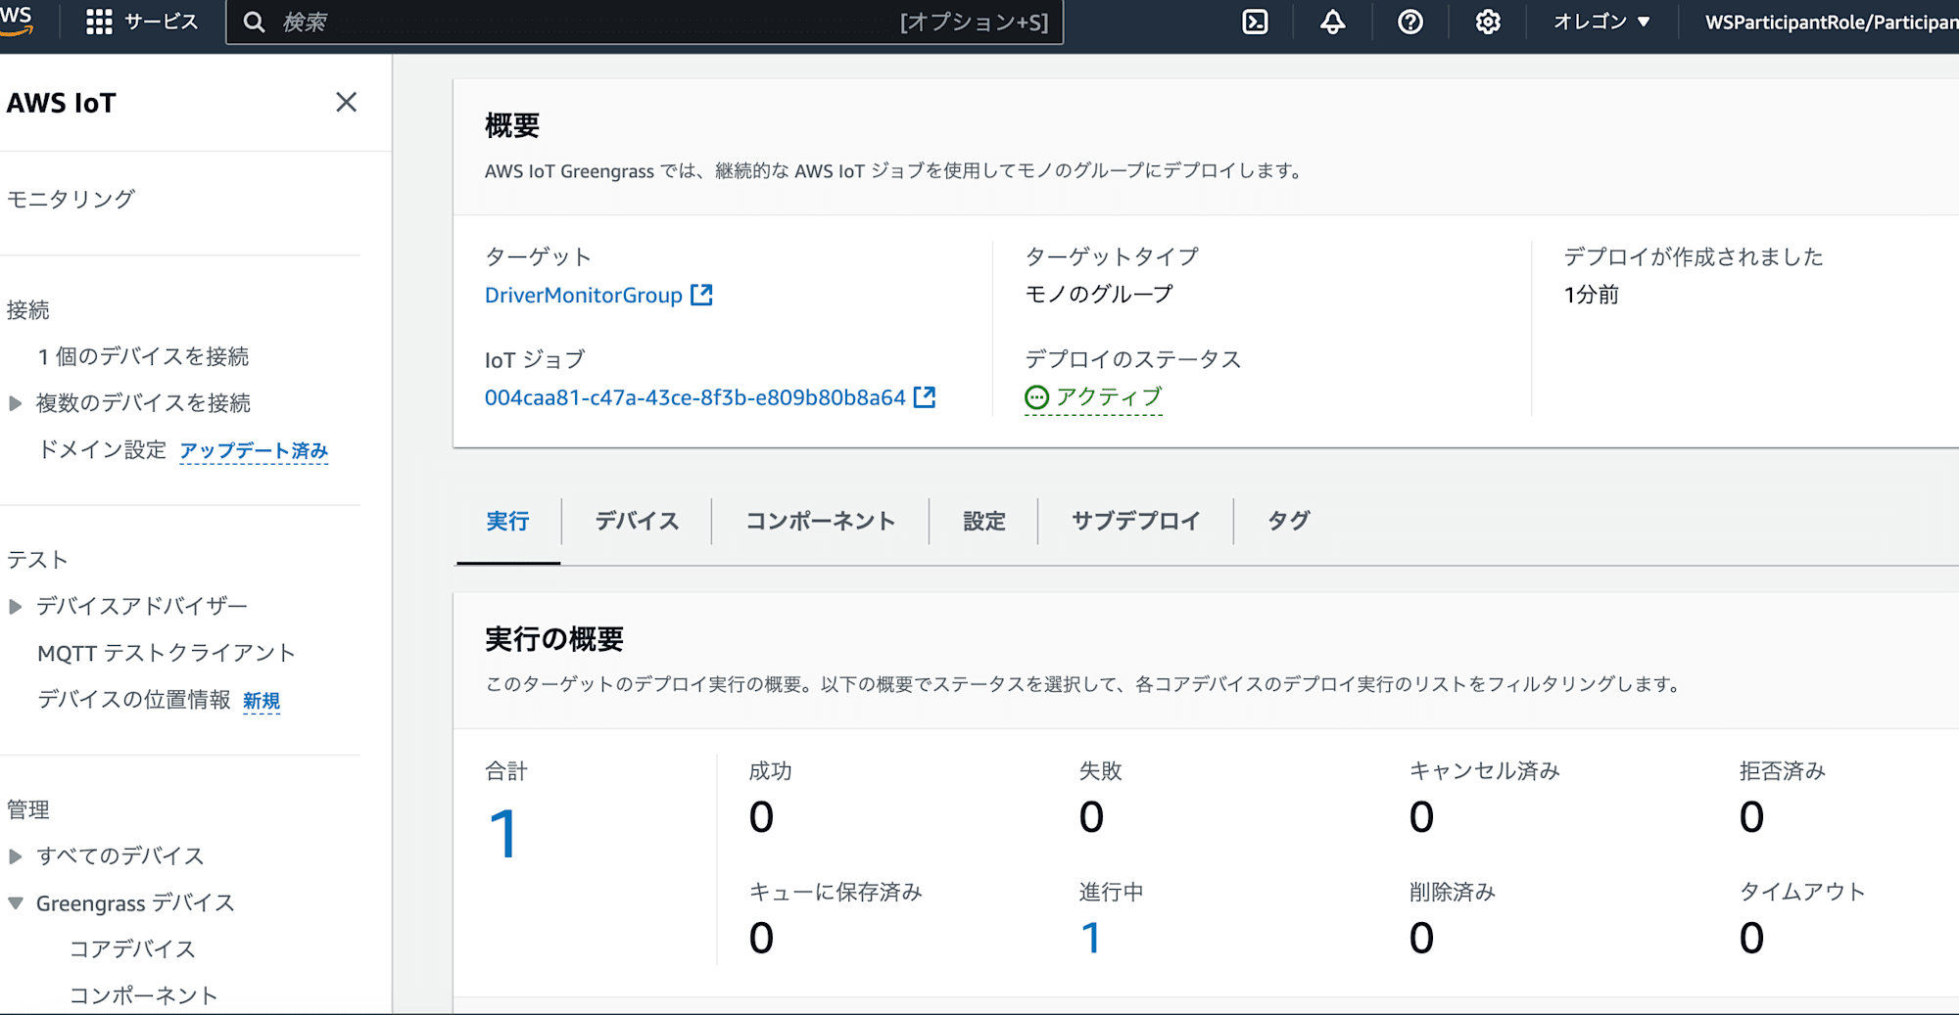Click the キューに保存済み count value
Viewport: 1959px width, 1015px height.
click(x=762, y=939)
